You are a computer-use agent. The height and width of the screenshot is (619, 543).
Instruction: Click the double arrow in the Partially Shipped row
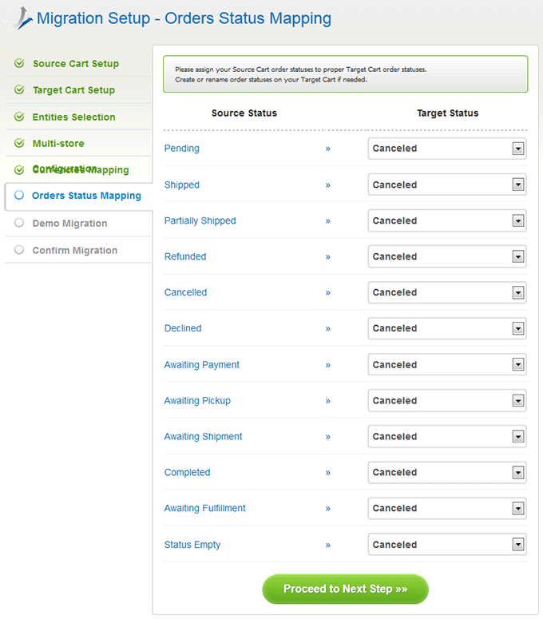tap(328, 221)
